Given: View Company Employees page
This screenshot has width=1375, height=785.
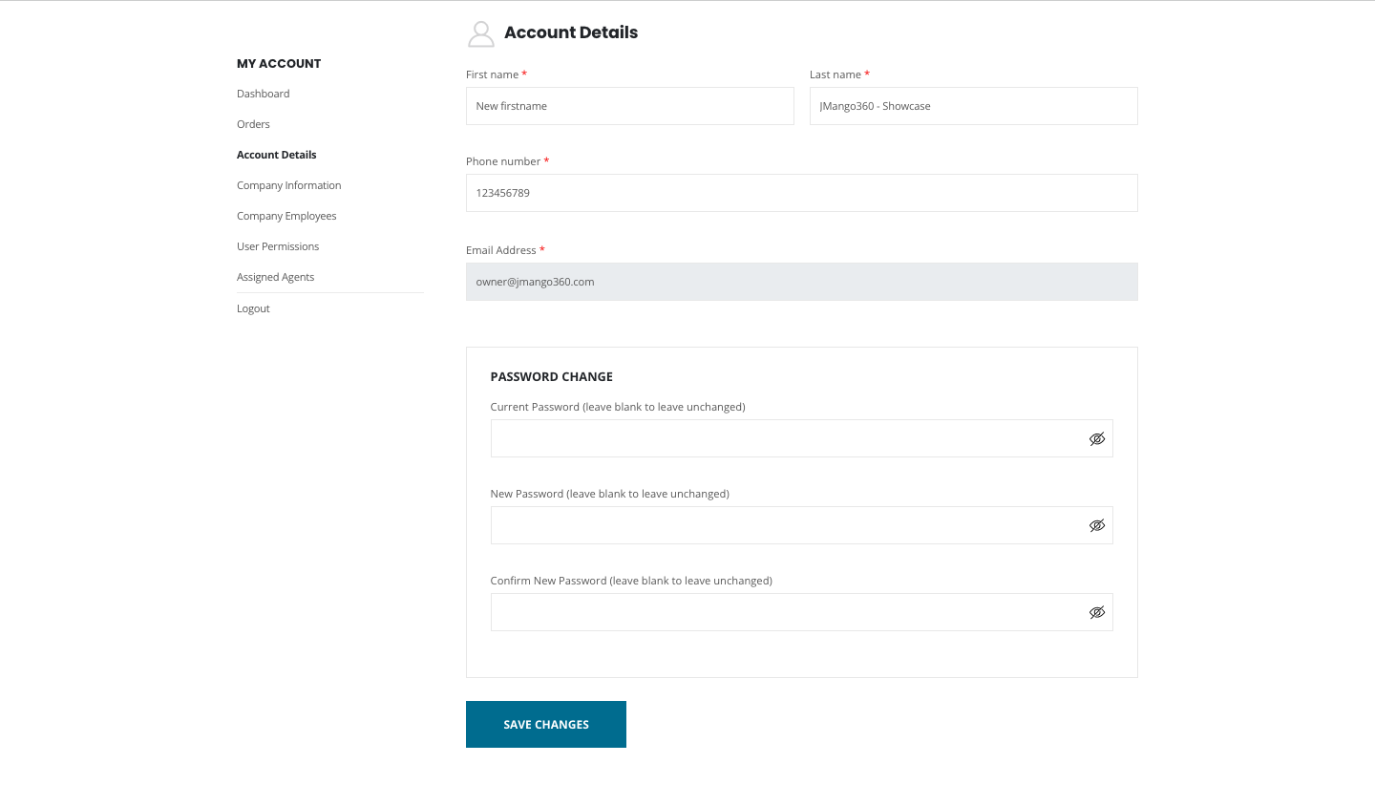Looking at the screenshot, I should [x=286, y=216].
